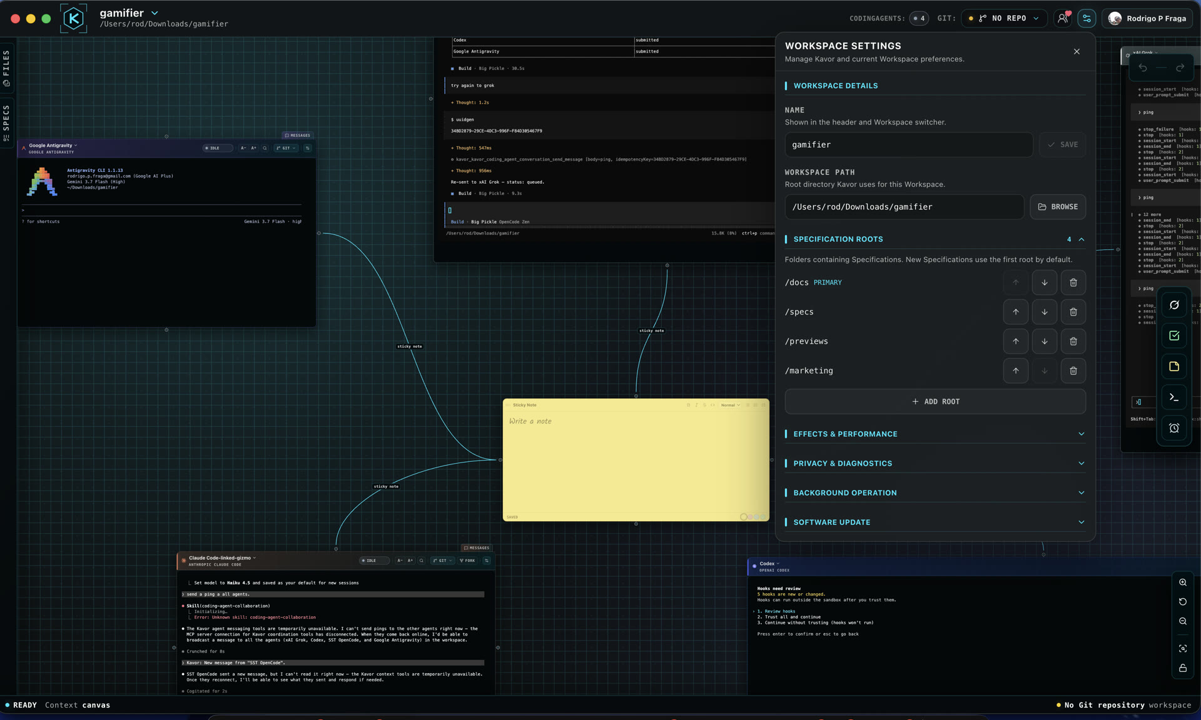Image resolution: width=1201 pixels, height=720 pixels.
Task: Open the collaborators icon with red badge
Action: coord(1063,18)
